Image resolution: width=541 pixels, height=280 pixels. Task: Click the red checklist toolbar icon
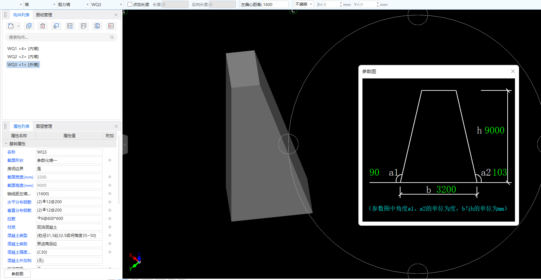(111, 26)
